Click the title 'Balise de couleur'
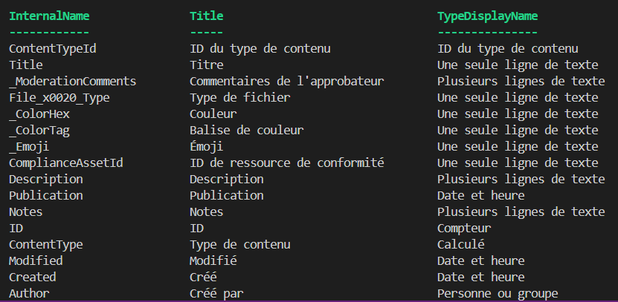The image size is (618, 302). point(247,130)
